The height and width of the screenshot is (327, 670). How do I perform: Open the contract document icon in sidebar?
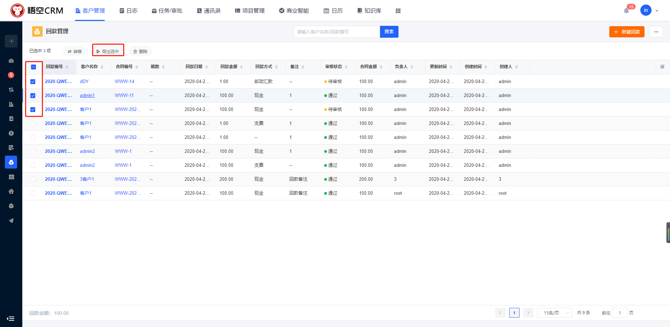pos(11,148)
